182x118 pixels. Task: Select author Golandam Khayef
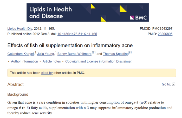[x=21, y=54]
